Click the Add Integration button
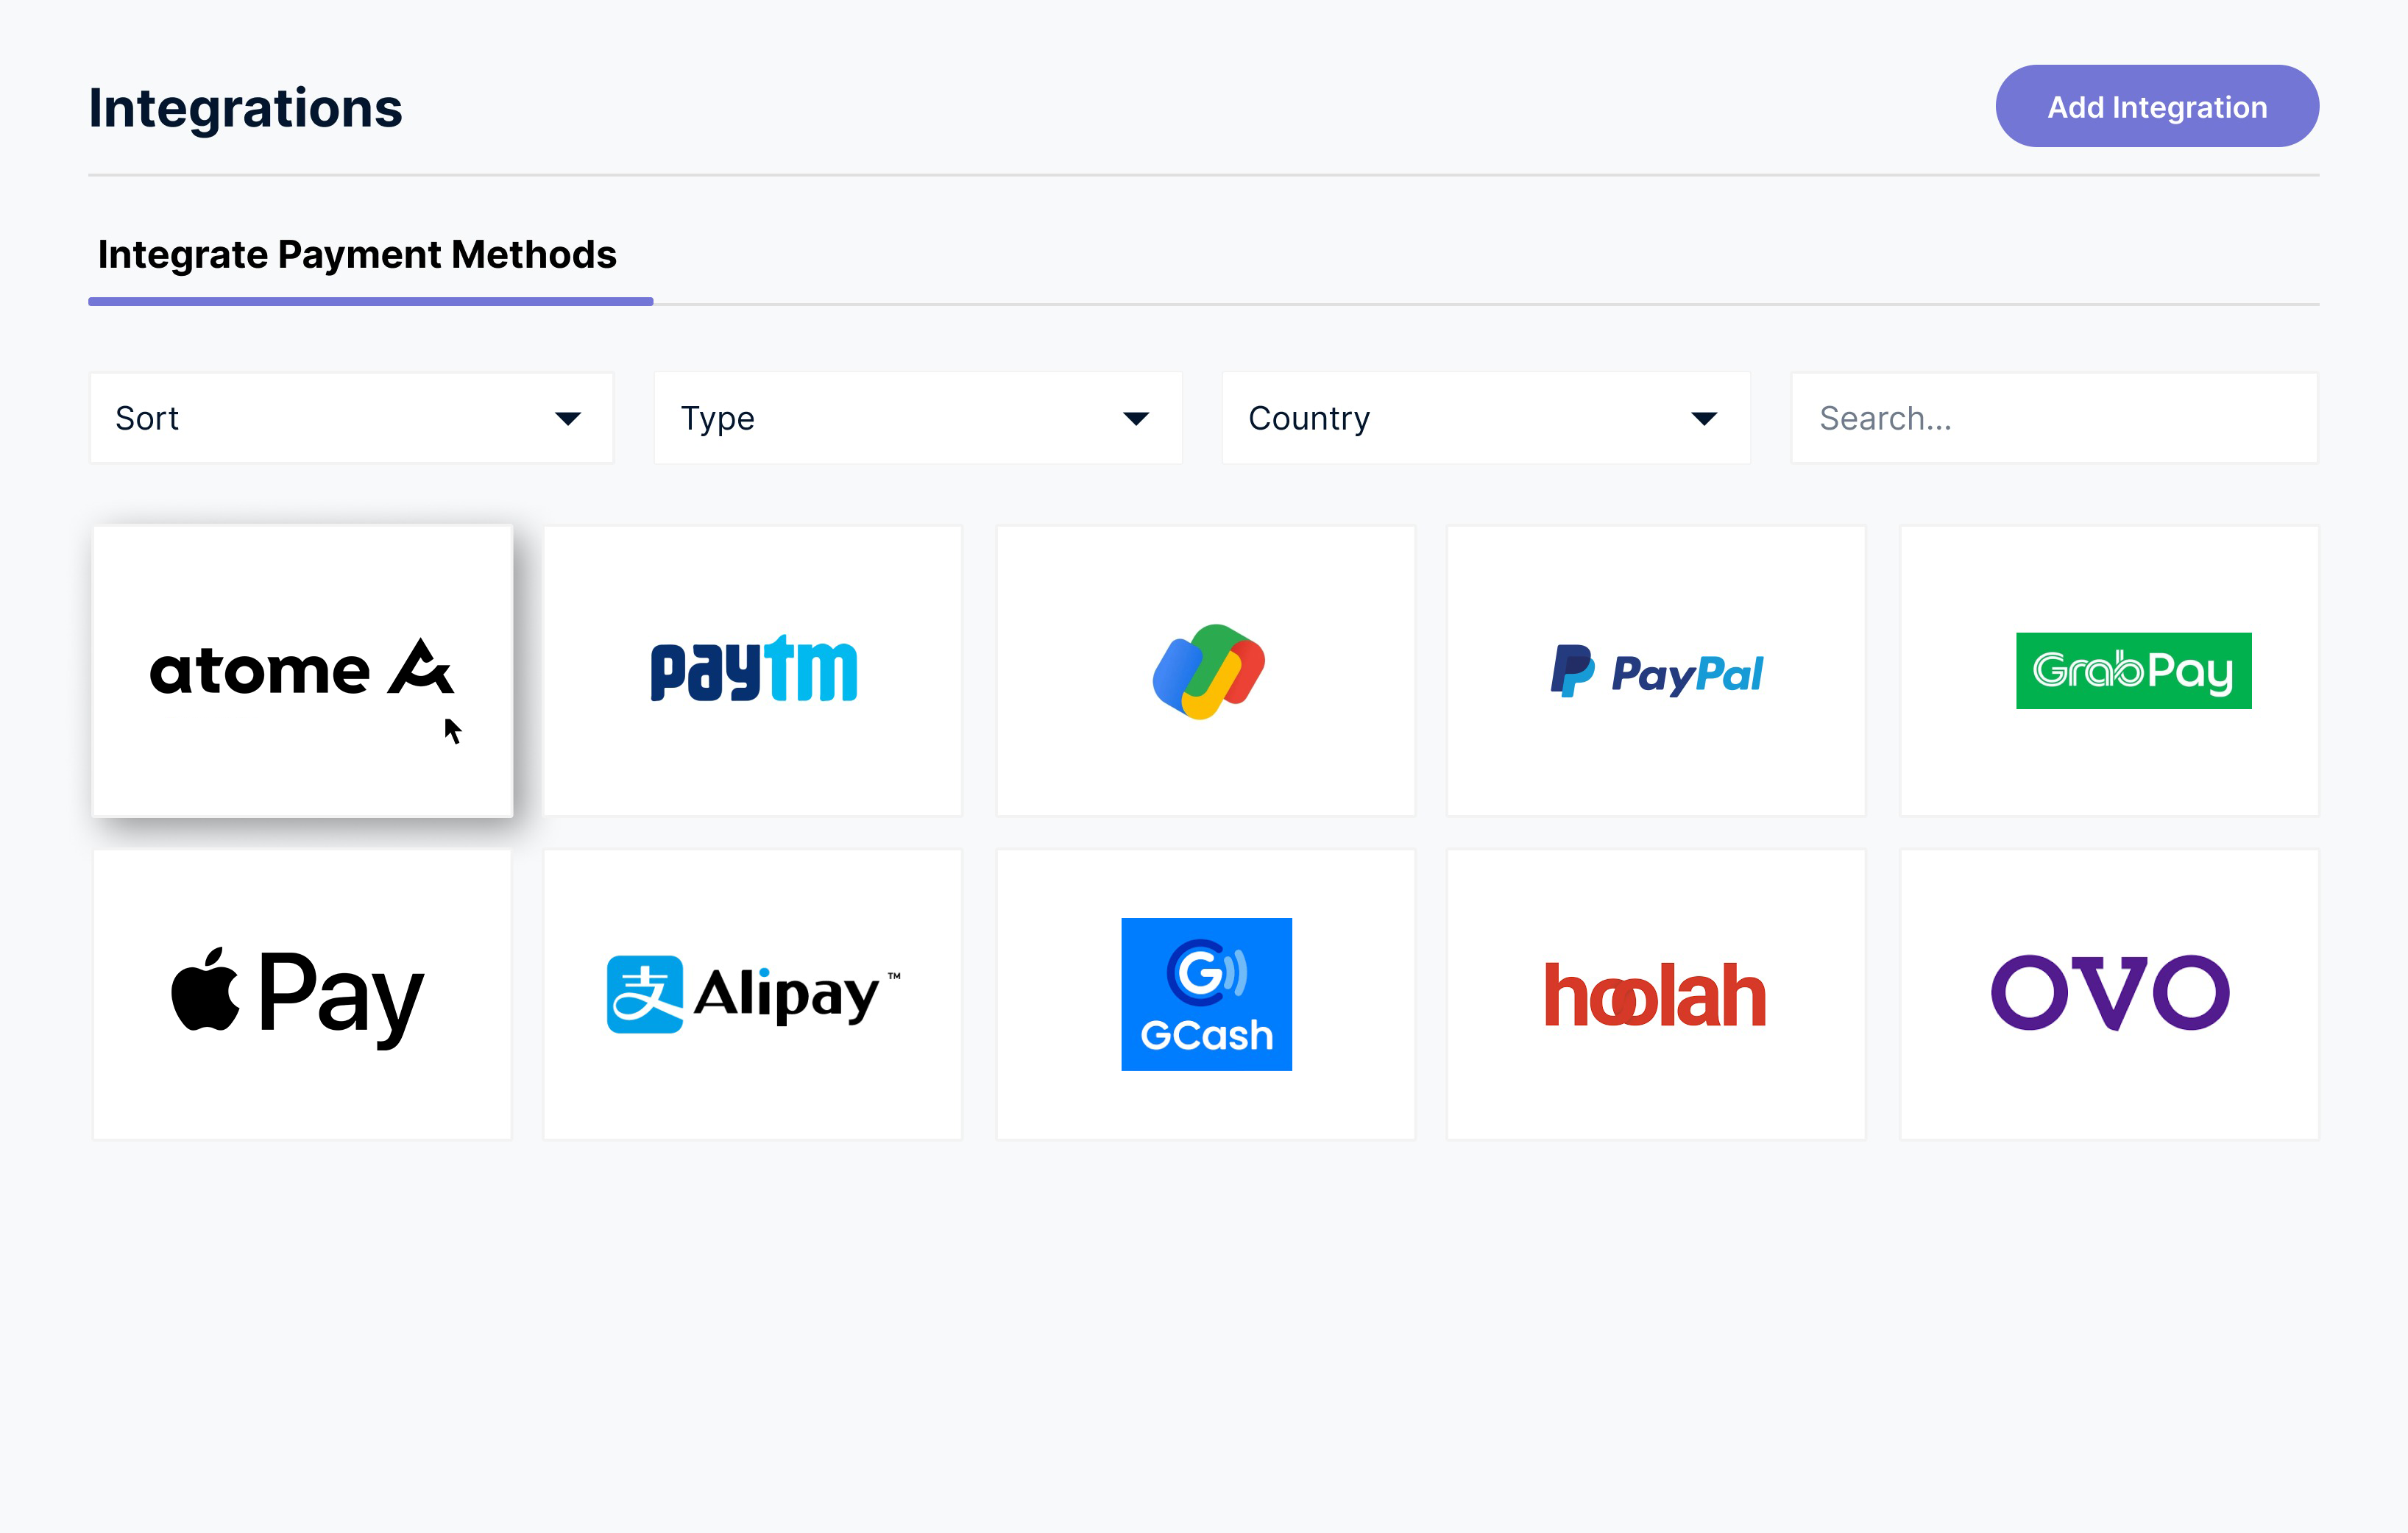Viewport: 2408px width, 1533px height. point(2157,106)
